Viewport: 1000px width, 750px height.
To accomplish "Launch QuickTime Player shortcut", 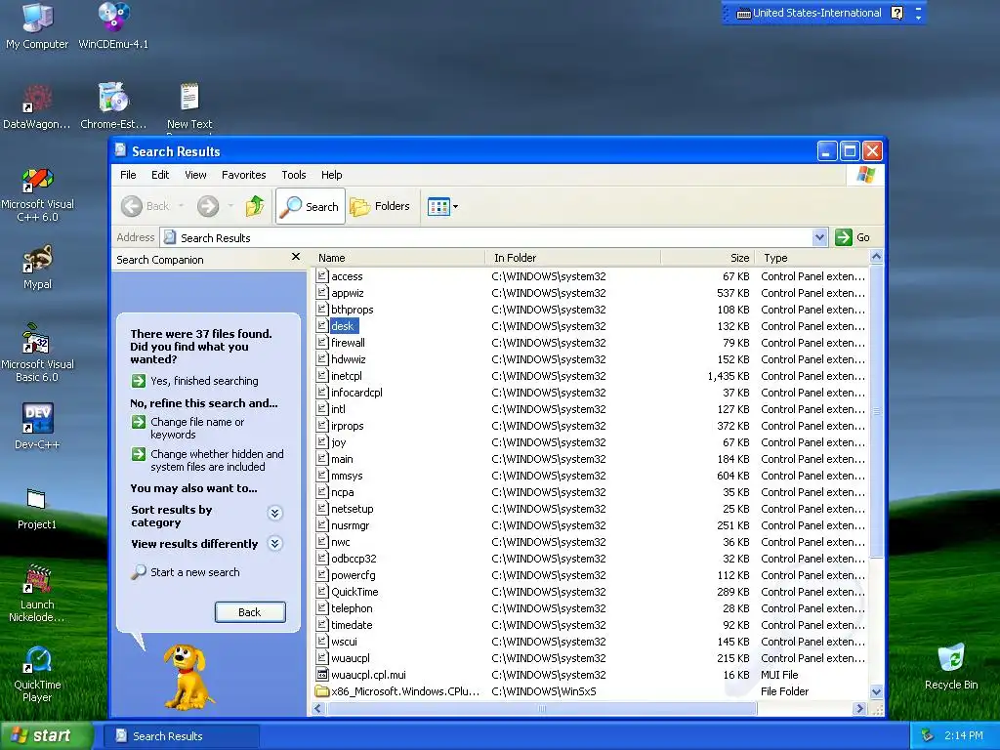I will point(37,674).
